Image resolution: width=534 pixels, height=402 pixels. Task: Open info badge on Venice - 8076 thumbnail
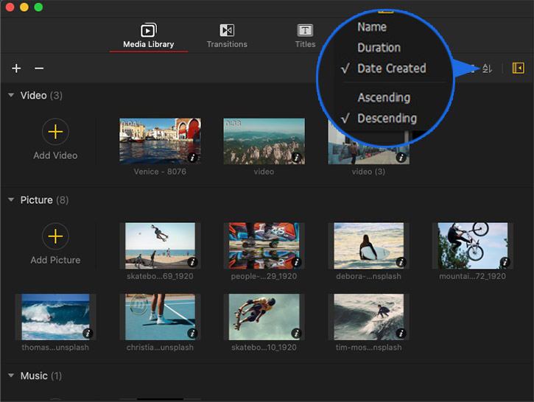point(192,158)
